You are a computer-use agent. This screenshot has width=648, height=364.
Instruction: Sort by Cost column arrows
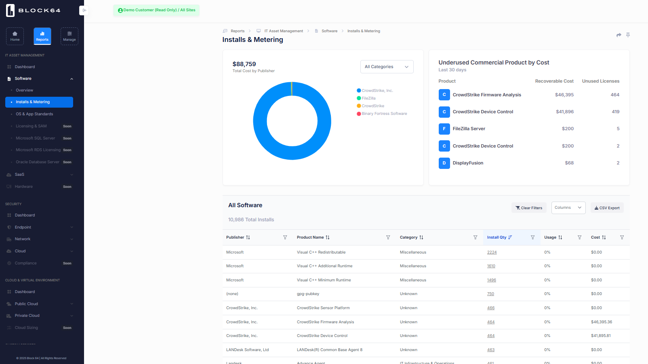(604, 237)
